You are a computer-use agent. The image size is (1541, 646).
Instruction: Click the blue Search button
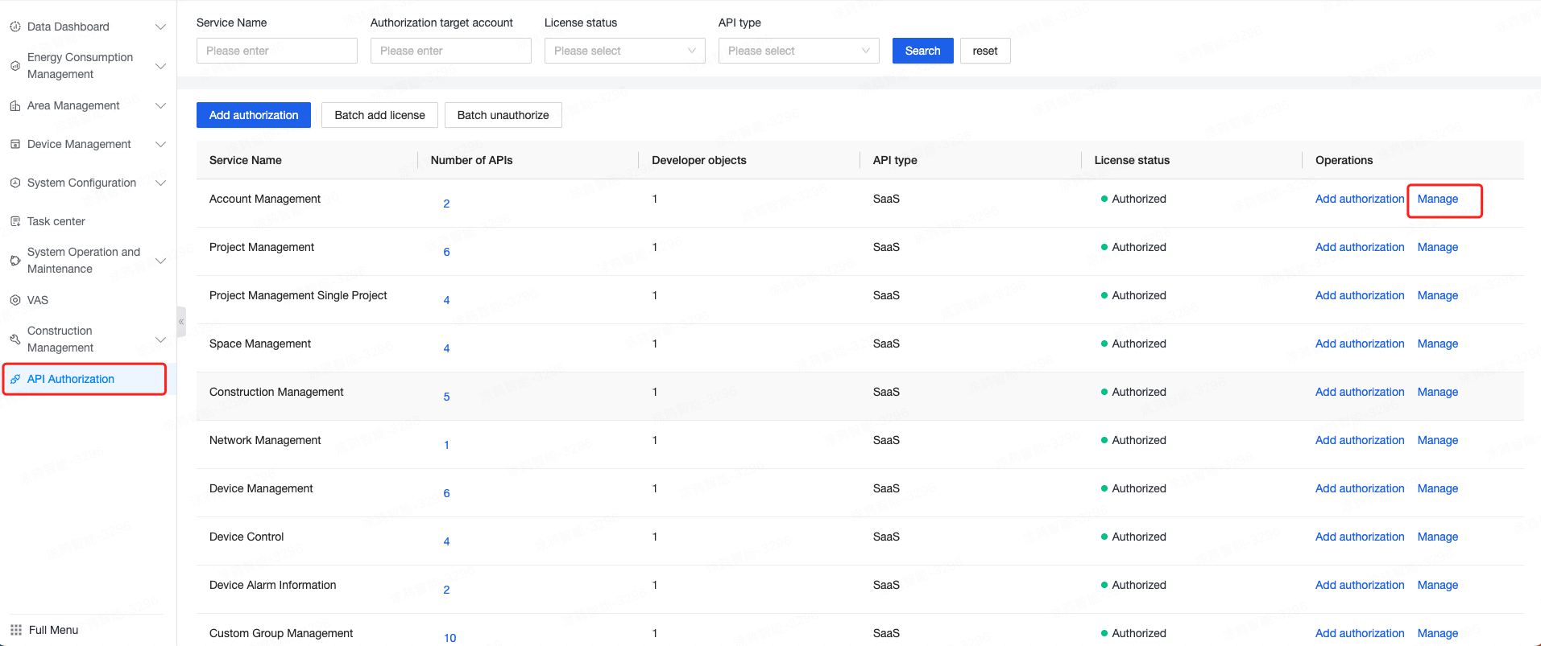(x=922, y=51)
